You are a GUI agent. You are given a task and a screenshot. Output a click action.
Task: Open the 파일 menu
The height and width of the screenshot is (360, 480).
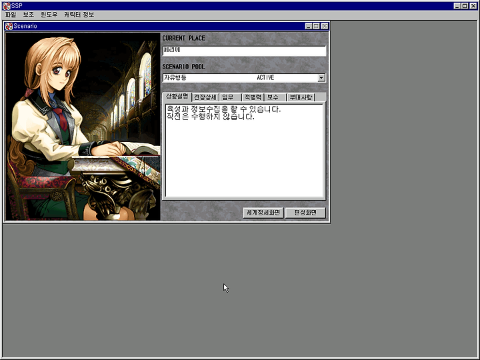(11, 15)
